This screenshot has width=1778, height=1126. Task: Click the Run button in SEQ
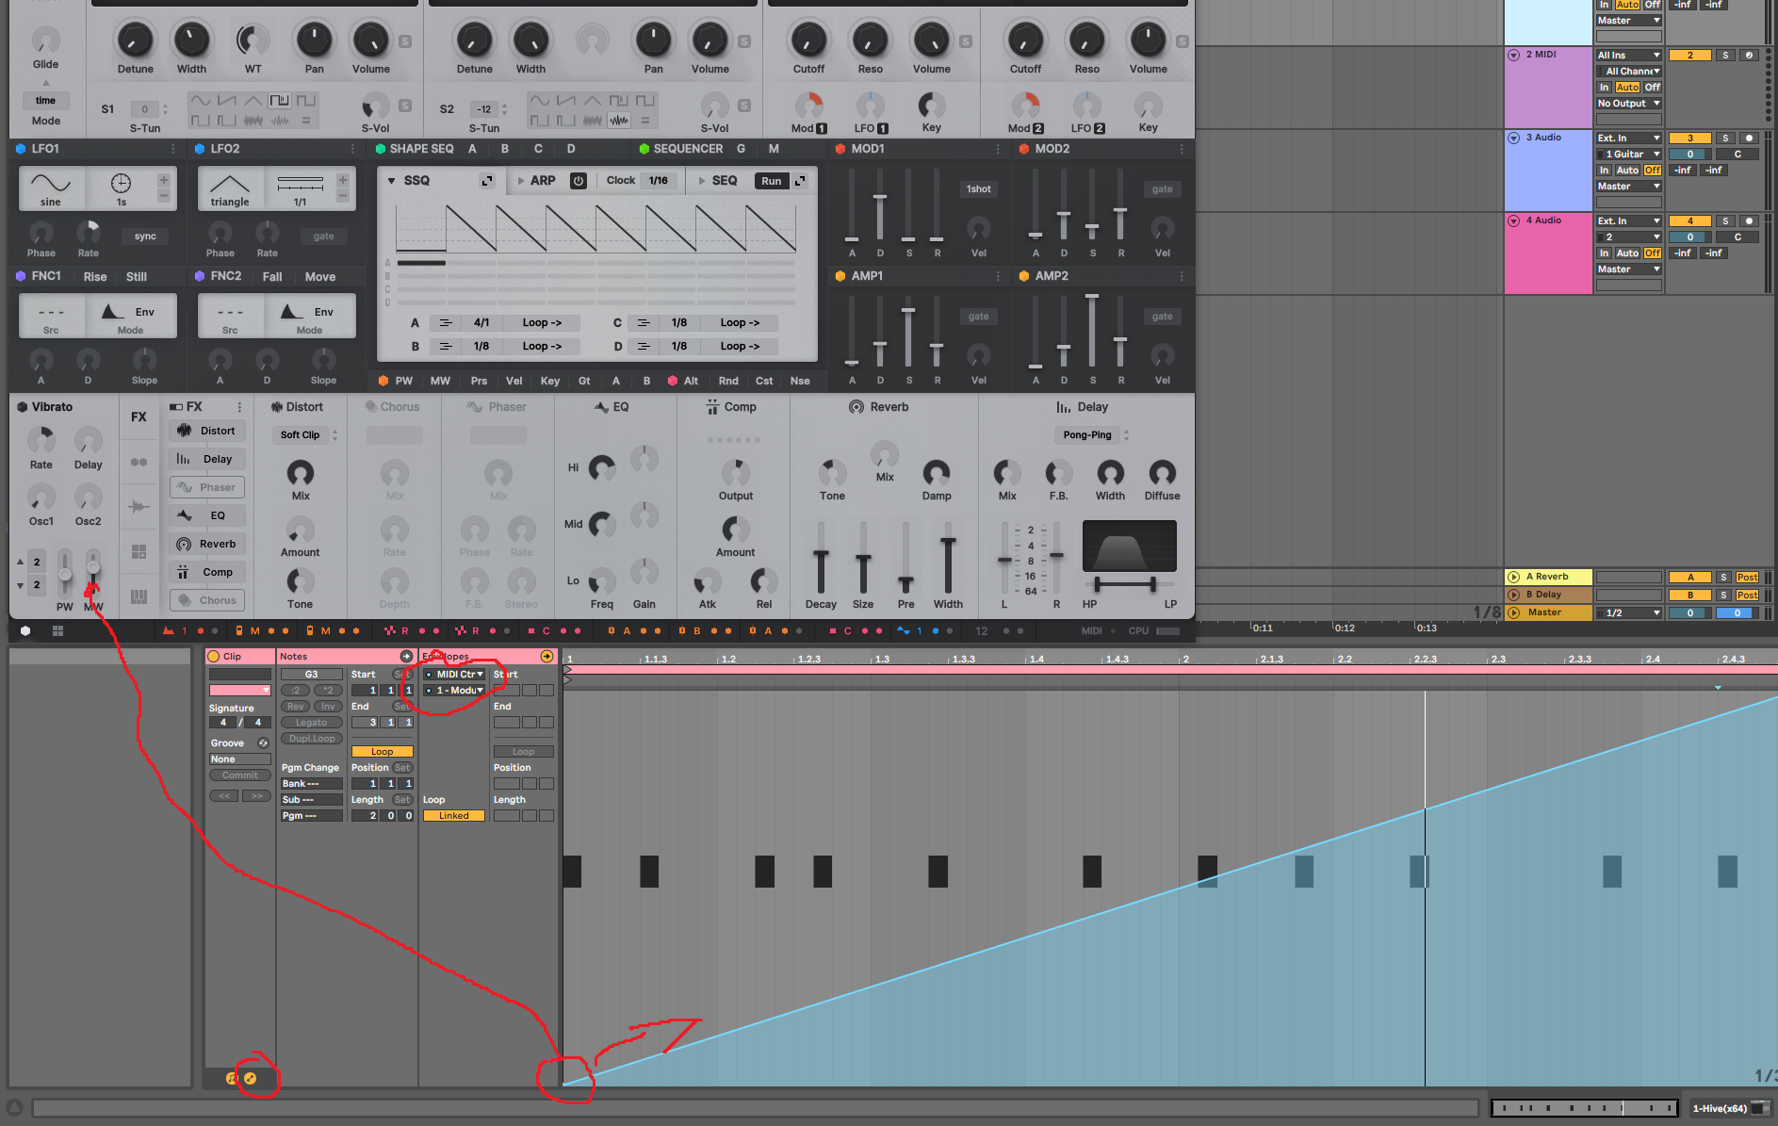(772, 181)
